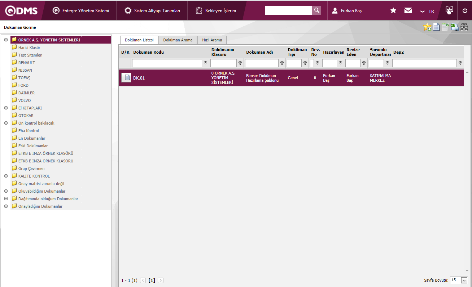This screenshot has width=472, height=287.
Task: Click filter icon for Doküman Tipi
Action: 305,63
